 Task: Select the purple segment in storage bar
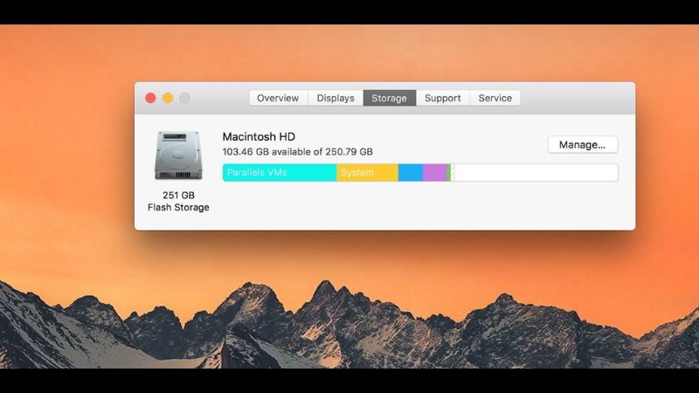[x=434, y=173]
